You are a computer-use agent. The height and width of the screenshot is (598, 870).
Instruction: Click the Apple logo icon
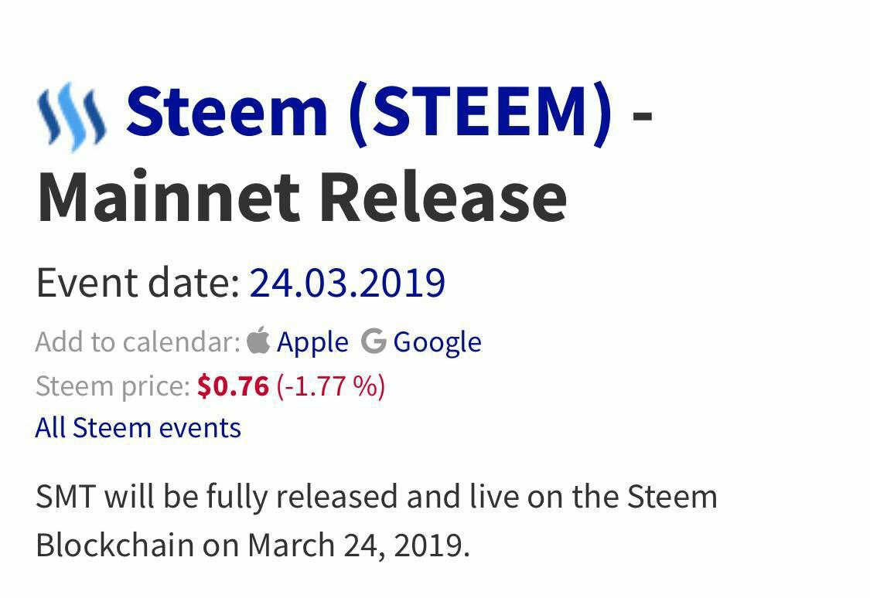point(258,340)
